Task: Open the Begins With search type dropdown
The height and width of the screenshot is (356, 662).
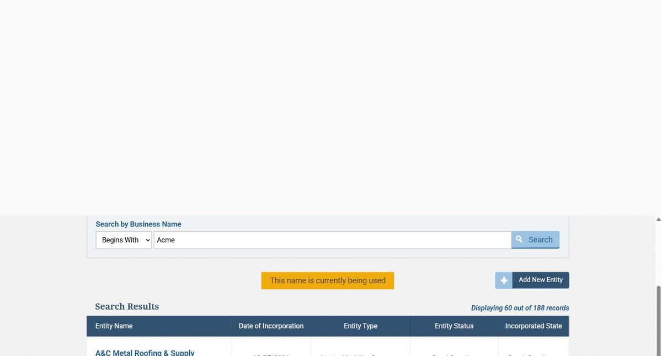Action: [x=124, y=240]
